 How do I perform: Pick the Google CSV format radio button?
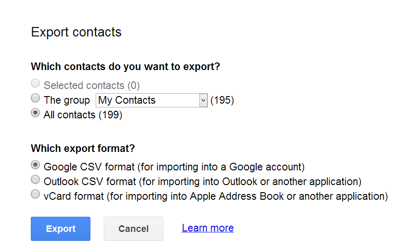pos(36,165)
